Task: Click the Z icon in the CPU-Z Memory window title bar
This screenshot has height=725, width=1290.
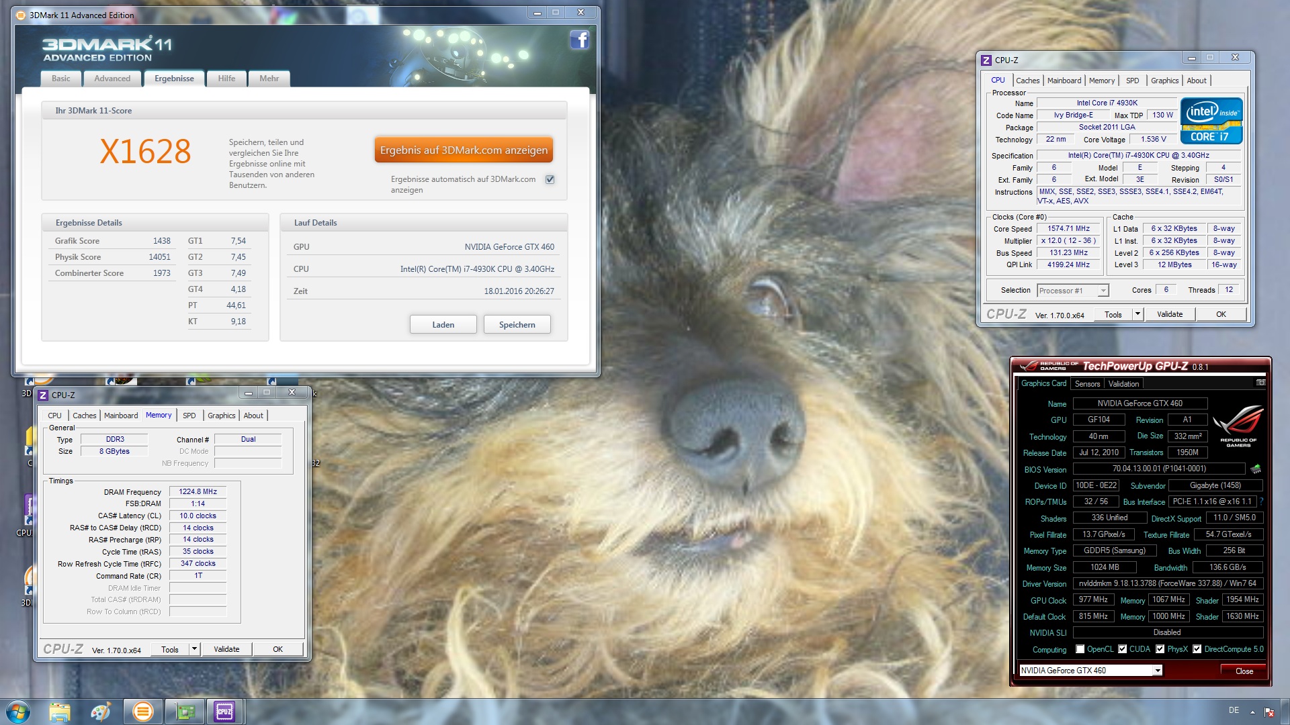Action: click(43, 395)
